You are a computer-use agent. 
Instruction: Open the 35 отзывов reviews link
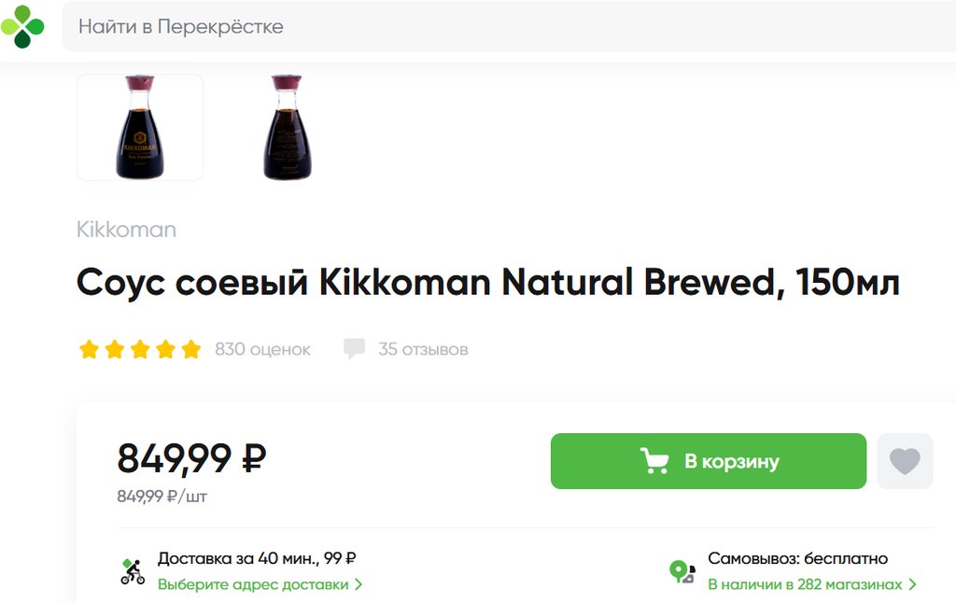tap(423, 350)
